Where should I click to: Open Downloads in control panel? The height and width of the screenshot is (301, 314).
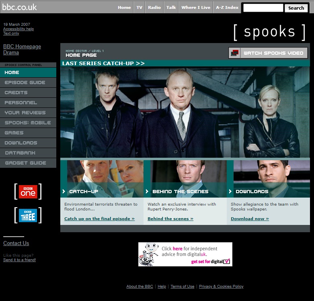(x=28, y=143)
